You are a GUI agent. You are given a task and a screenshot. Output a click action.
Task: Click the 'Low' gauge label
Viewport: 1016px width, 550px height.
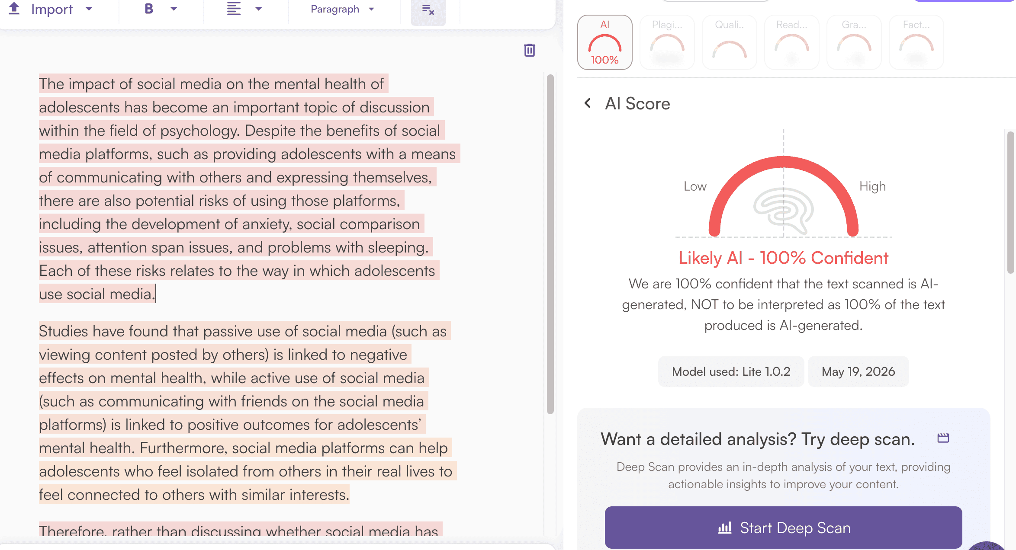pos(695,186)
